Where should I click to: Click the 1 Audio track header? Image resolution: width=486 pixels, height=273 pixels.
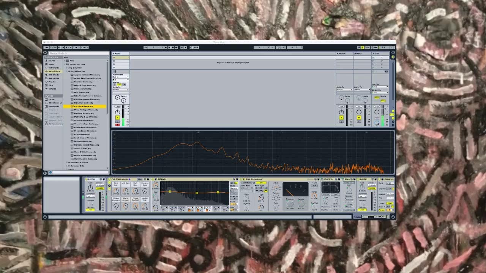(121, 53)
